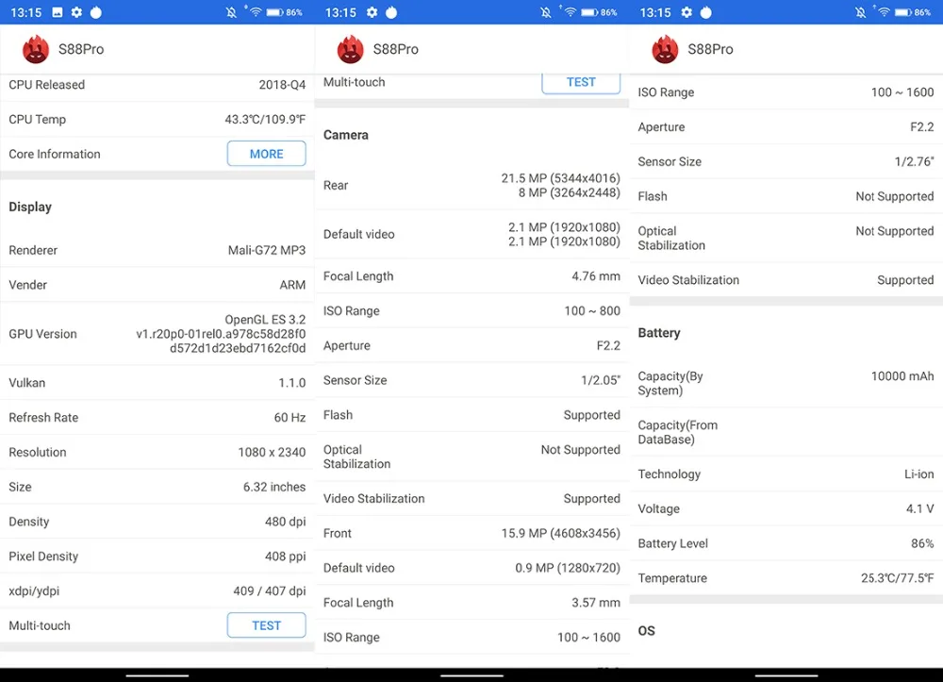This screenshot has width=943, height=682.
Task: Select the S88Pro title on the Display screen
Action: 81,49
